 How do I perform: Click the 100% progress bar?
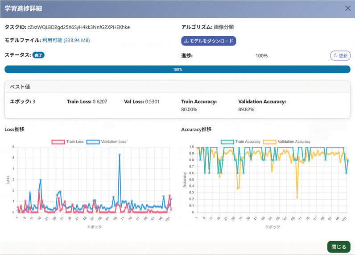(x=177, y=70)
